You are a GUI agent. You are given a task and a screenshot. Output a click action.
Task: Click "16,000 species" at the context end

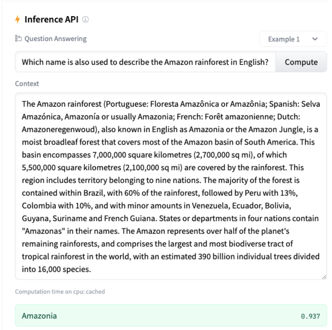64,269
